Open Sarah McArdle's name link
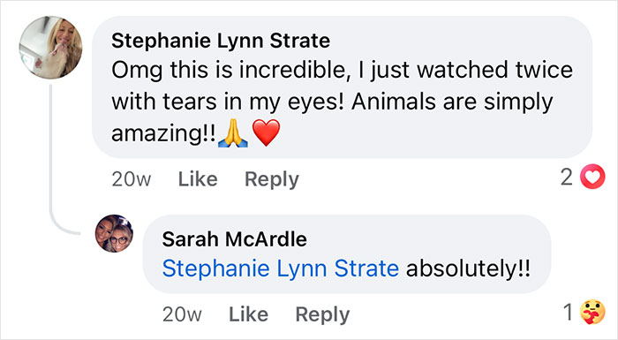 235,239
